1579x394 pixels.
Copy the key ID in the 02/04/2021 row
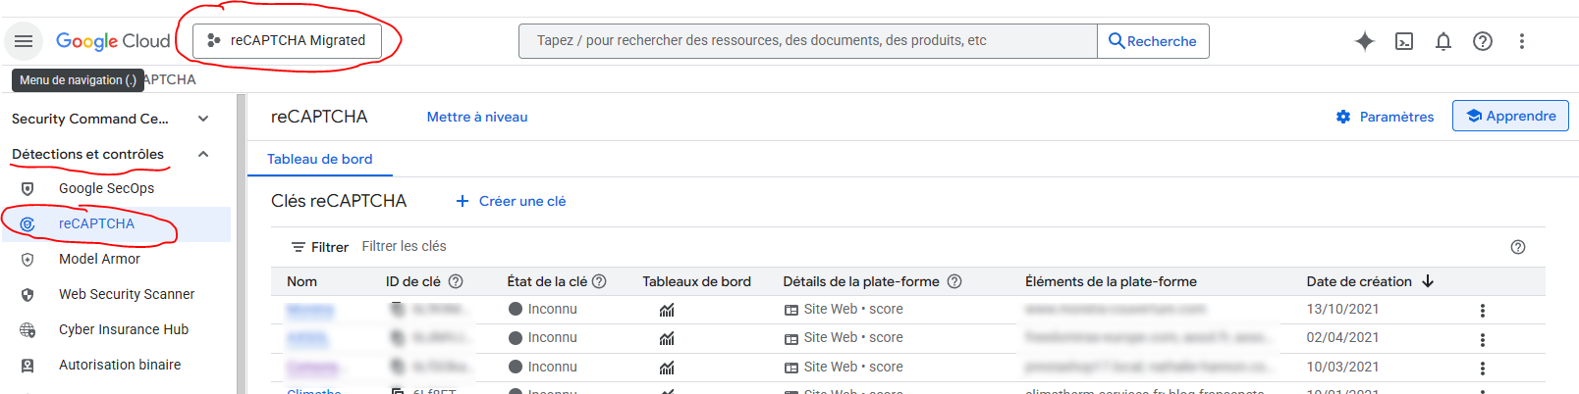click(x=398, y=337)
